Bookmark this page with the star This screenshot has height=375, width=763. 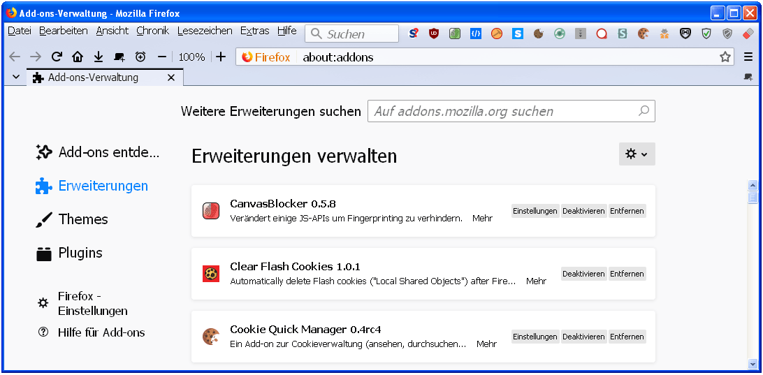coord(725,57)
